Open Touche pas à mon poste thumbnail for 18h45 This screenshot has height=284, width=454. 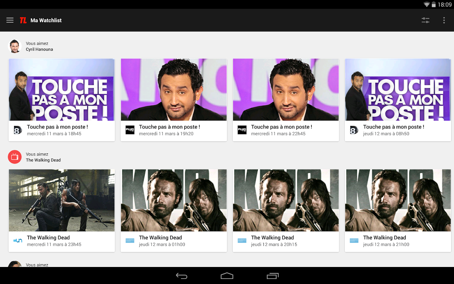pyautogui.click(x=62, y=90)
